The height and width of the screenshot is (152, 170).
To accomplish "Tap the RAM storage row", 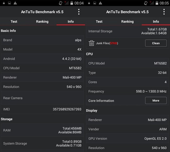I will coord(42,130).
